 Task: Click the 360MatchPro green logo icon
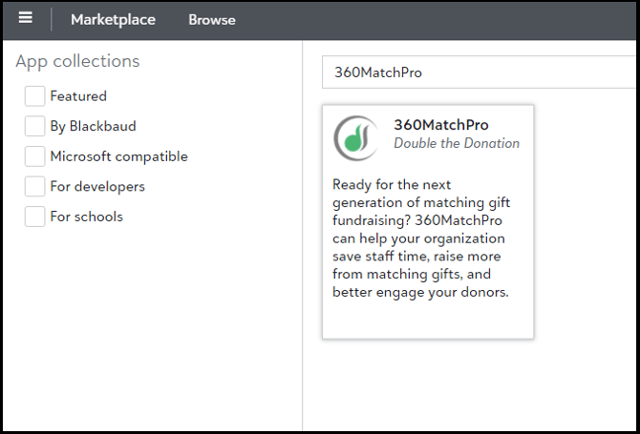pyautogui.click(x=355, y=138)
